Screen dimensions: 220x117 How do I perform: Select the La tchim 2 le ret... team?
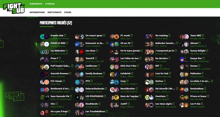point(200,81)
